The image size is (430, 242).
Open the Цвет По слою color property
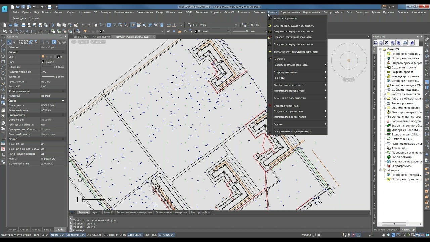[x=49, y=62]
